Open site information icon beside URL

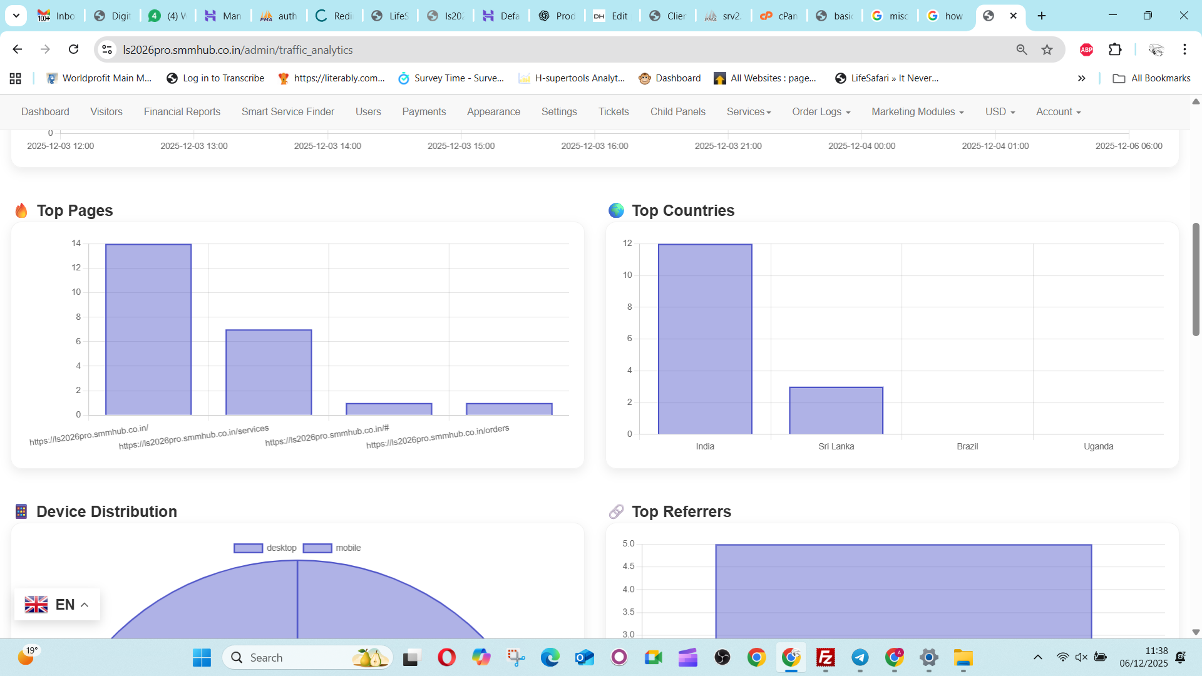click(107, 49)
